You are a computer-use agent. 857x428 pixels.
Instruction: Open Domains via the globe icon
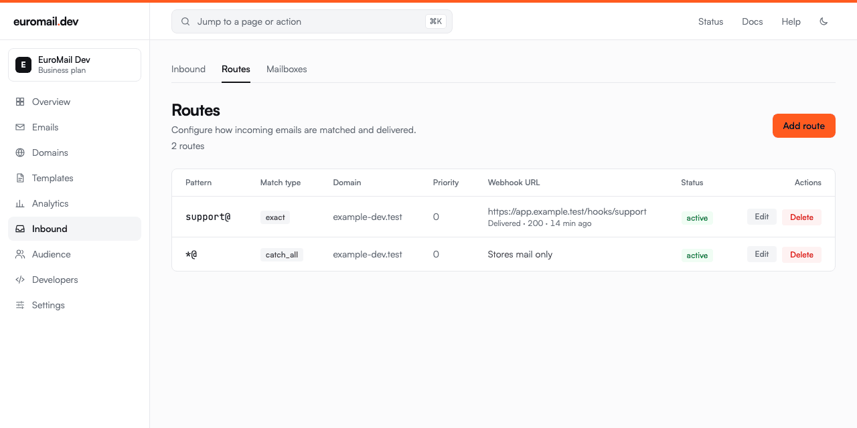point(20,152)
